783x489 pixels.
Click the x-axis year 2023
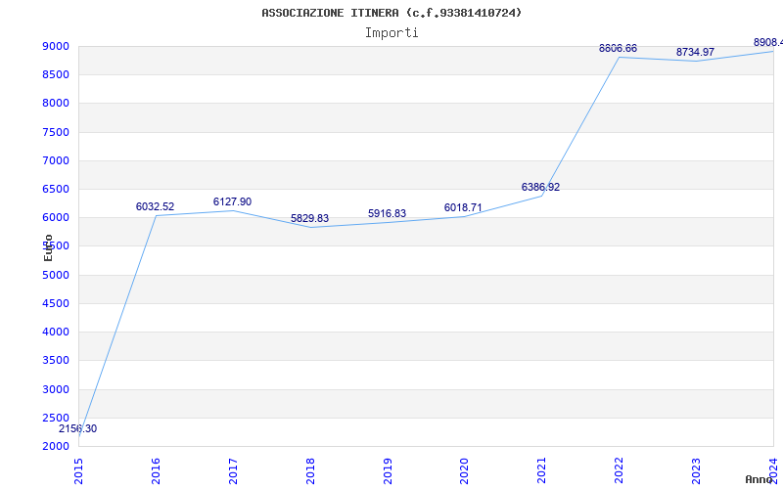click(x=696, y=471)
